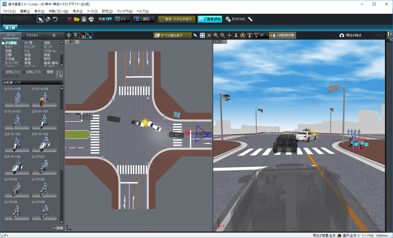Open the ツール(T) menu
Viewport: 393px width, 238px height.
click(92, 11)
